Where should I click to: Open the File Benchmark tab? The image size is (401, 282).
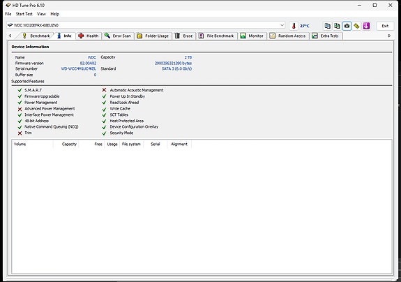pyautogui.click(x=217, y=36)
